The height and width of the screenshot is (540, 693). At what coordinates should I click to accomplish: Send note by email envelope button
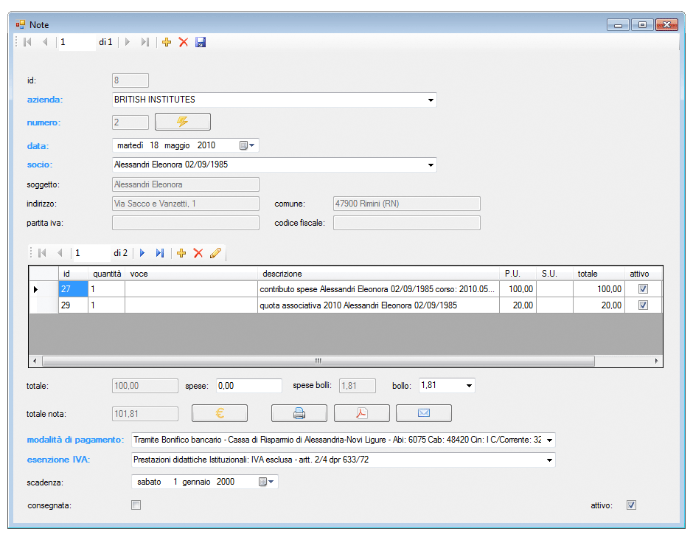[x=424, y=413]
